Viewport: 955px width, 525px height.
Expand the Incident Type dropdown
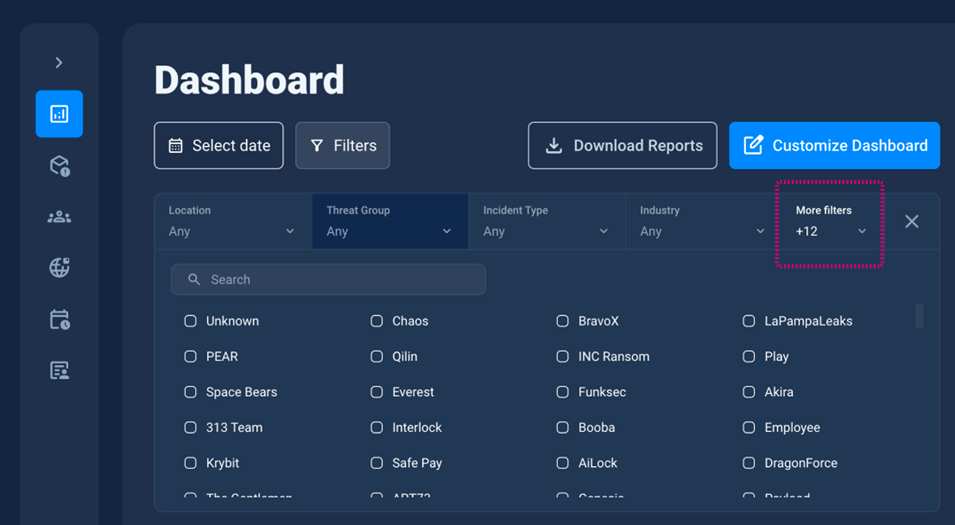pyautogui.click(x=547, y=221)
